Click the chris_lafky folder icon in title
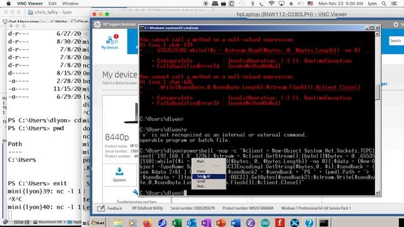 pyautogui.click(x=30, y=13)
